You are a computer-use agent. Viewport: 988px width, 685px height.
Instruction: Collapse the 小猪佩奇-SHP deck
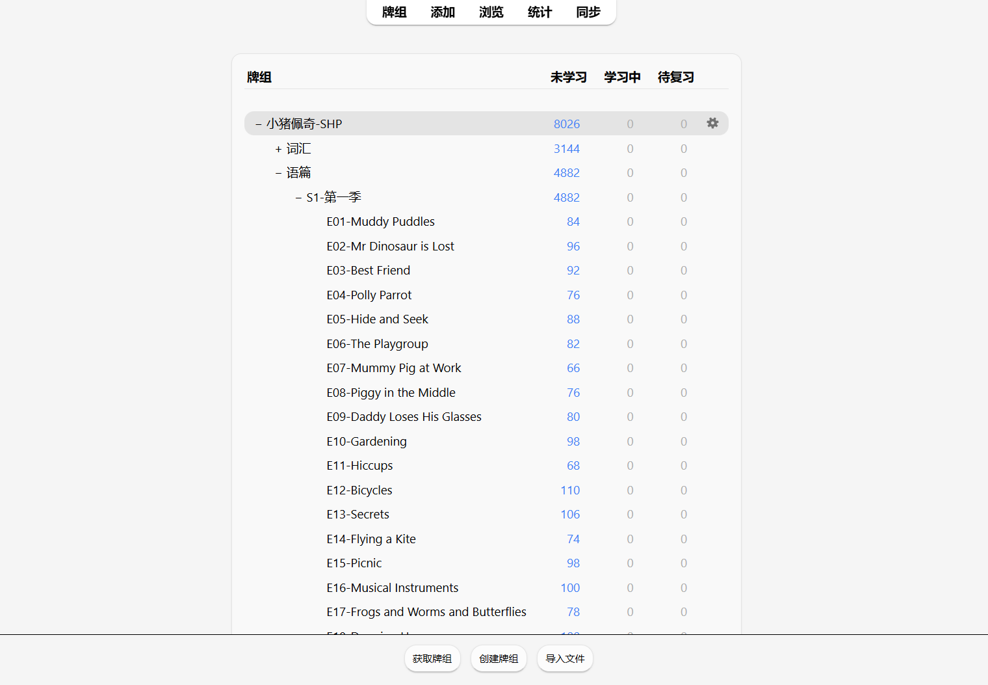[x=258, y=124]
